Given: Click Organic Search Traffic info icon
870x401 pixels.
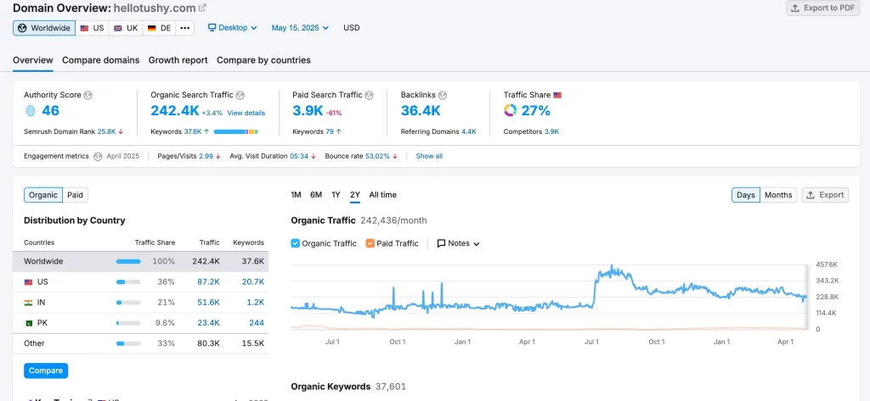Looking at the screenshot, I should pos(240,95).
